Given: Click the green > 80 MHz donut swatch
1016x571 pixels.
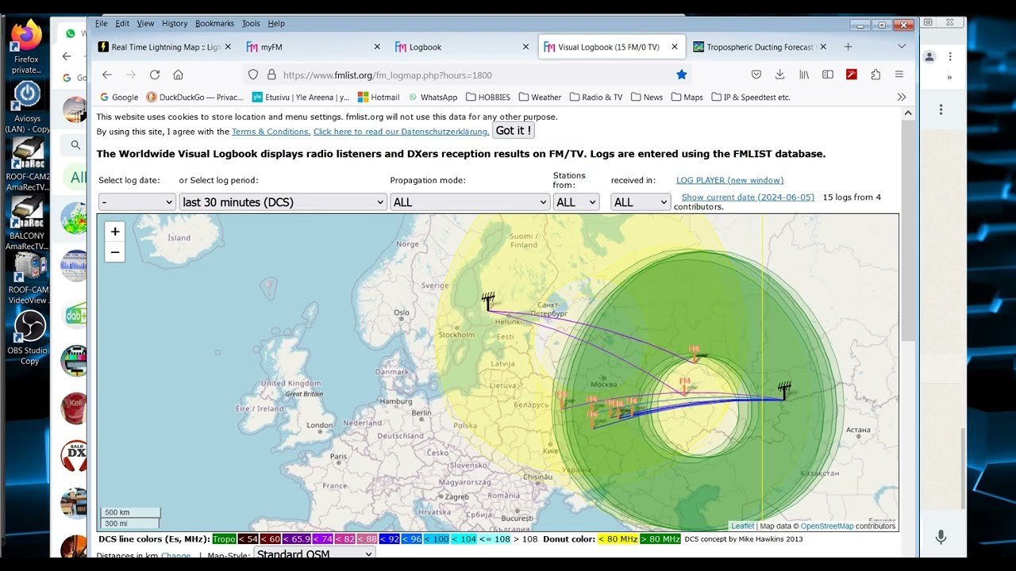Looking at the screenshot, I should coord(660,539).
